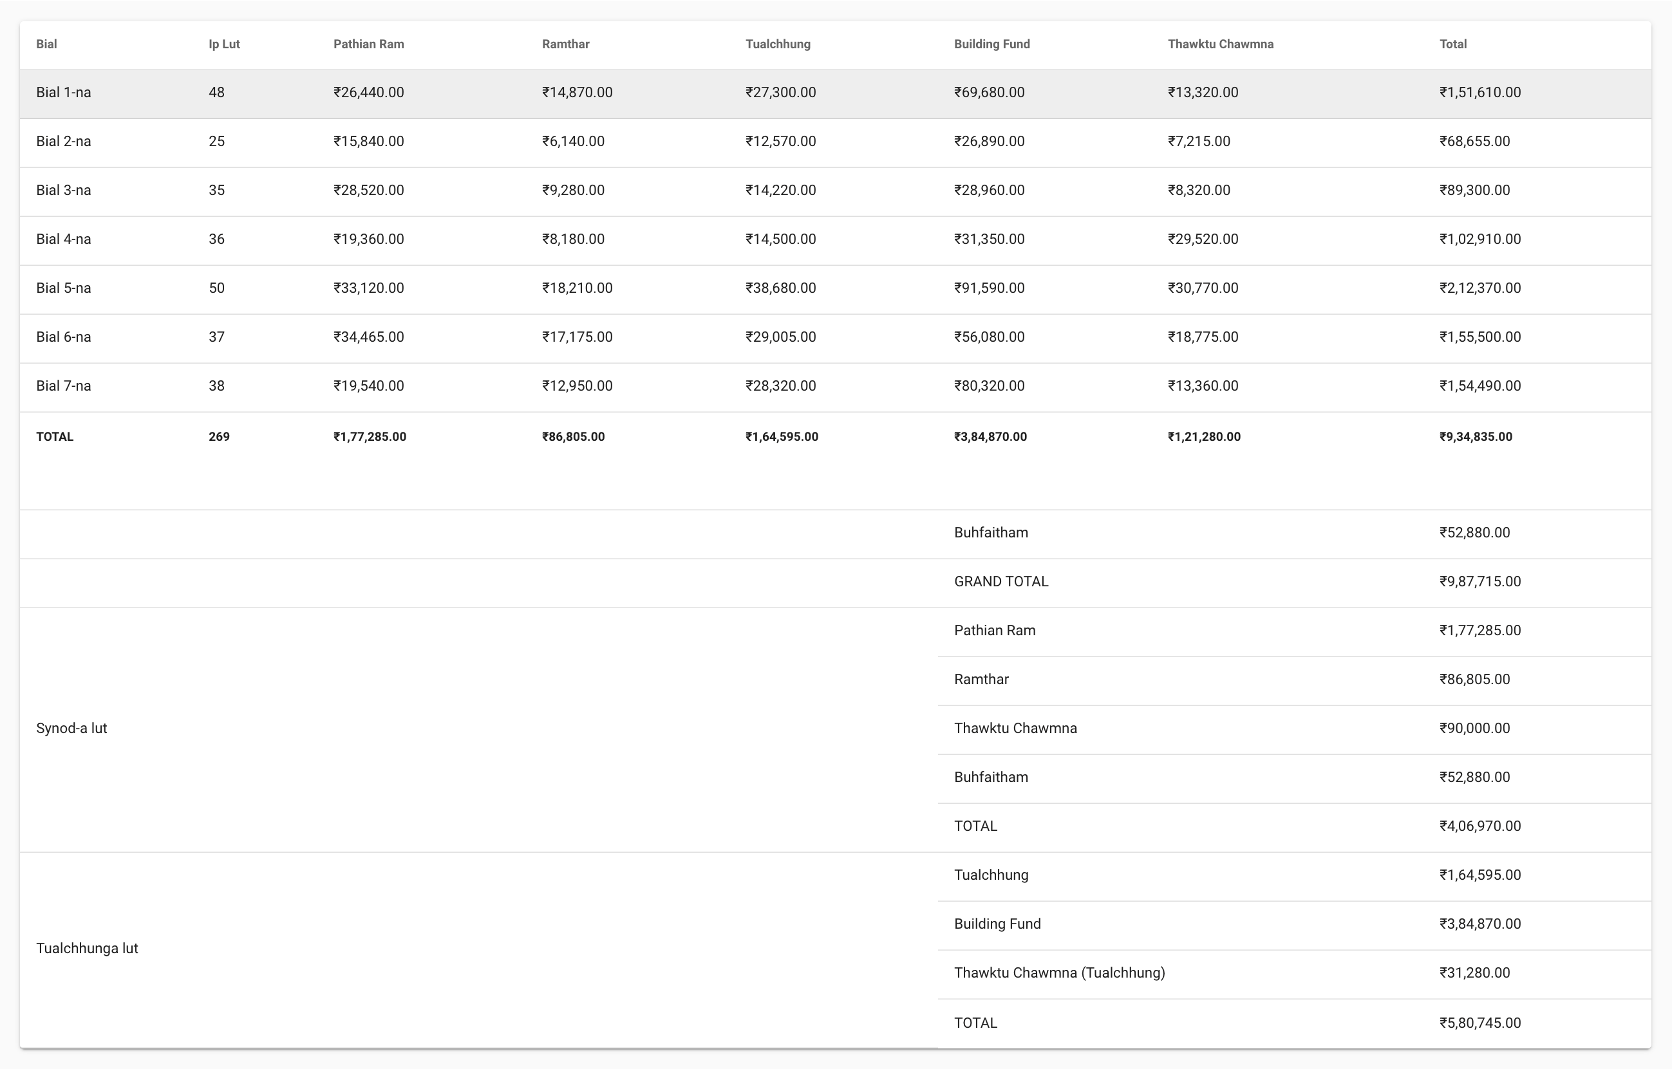Click Bial 3-na Pathian Ram amount ₹28,520.00
Screen dimensions: 1672x1069
[x=368, y=191]
